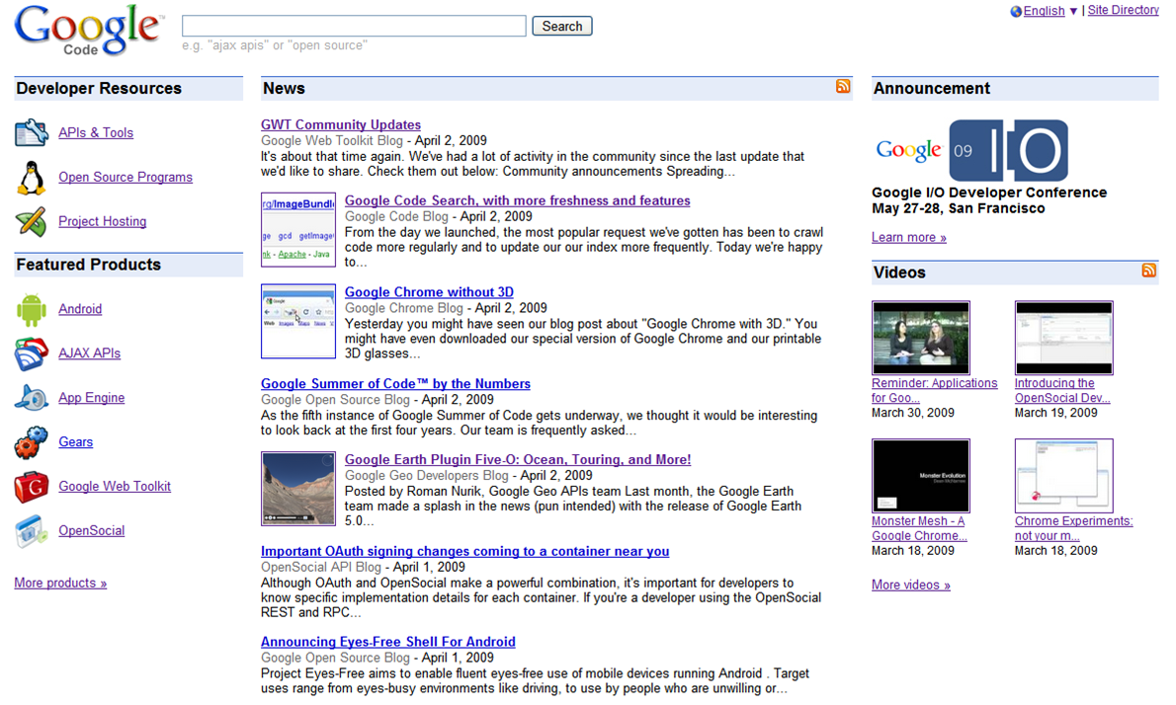1176x705 pixels.
Task: Click the App Engine icon
Action: coord(32,398)
